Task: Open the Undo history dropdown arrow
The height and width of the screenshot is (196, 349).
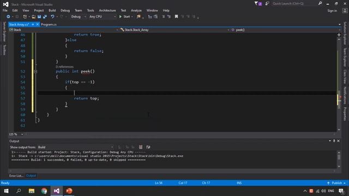Action: [x=57, y=17]
